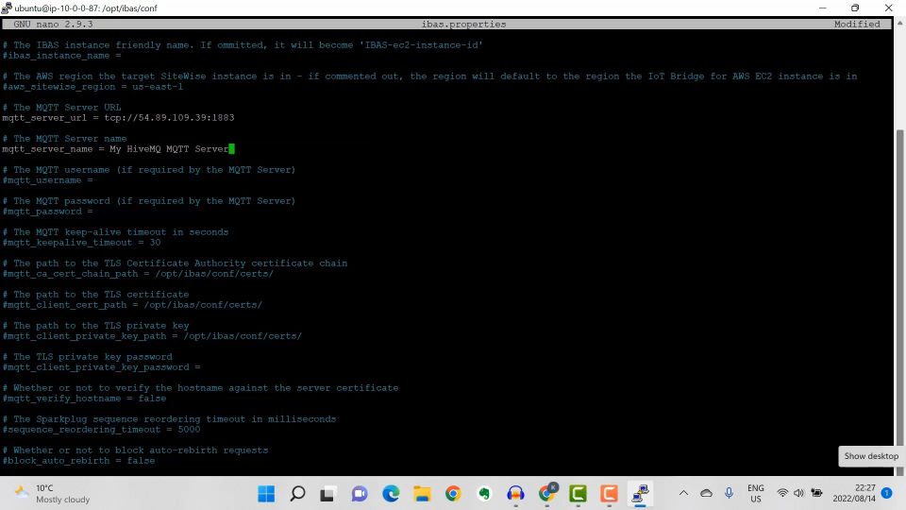Open the weather widget showing 10°C
This screenshot has width=906, height=510.
(x=52, y=494)
